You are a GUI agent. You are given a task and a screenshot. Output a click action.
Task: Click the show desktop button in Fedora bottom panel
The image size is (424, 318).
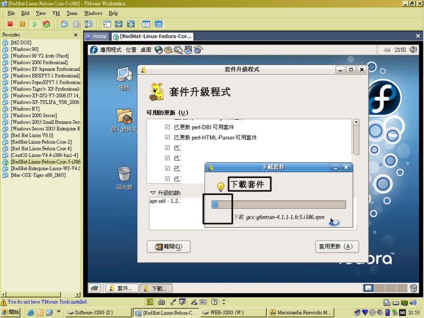pos(94,288)
